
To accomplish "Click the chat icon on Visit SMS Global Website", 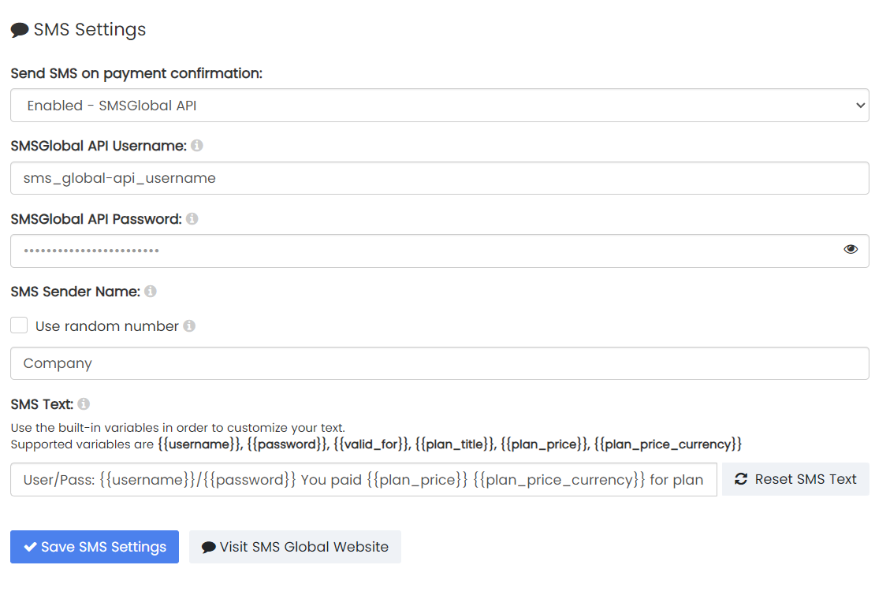I will point(209,548).
